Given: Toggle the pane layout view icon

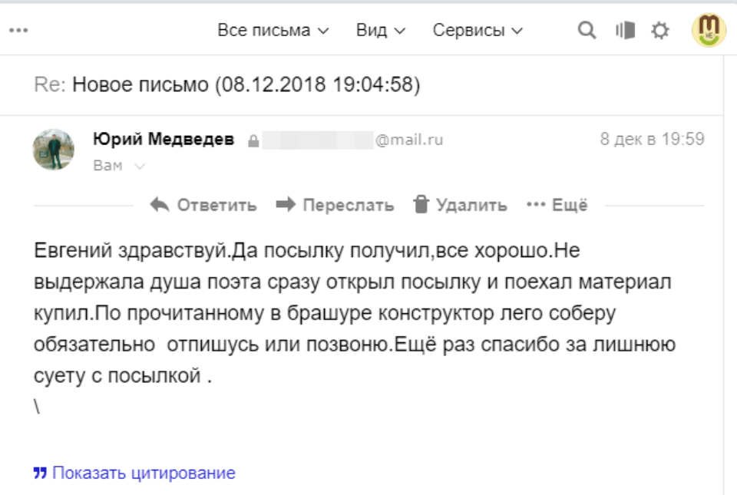Looking at the screenshot, I should point(625,31).
